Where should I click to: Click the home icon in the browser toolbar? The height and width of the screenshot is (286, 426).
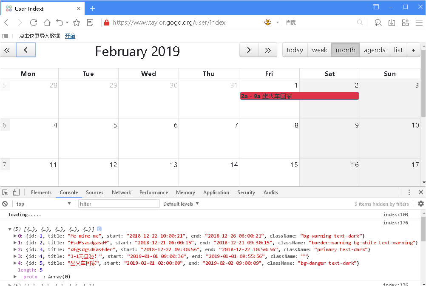[47, 22]
